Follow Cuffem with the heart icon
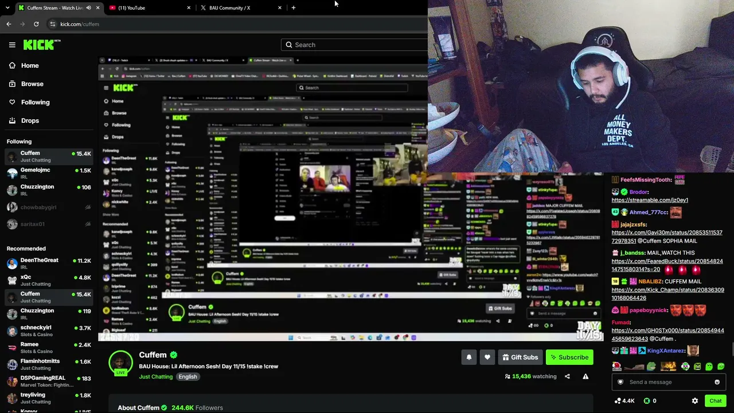This screenshot has height=413, width=734. click(x=487, y=357)
